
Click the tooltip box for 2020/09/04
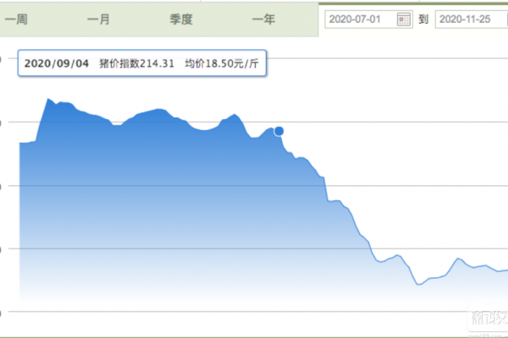pos(142,63)
